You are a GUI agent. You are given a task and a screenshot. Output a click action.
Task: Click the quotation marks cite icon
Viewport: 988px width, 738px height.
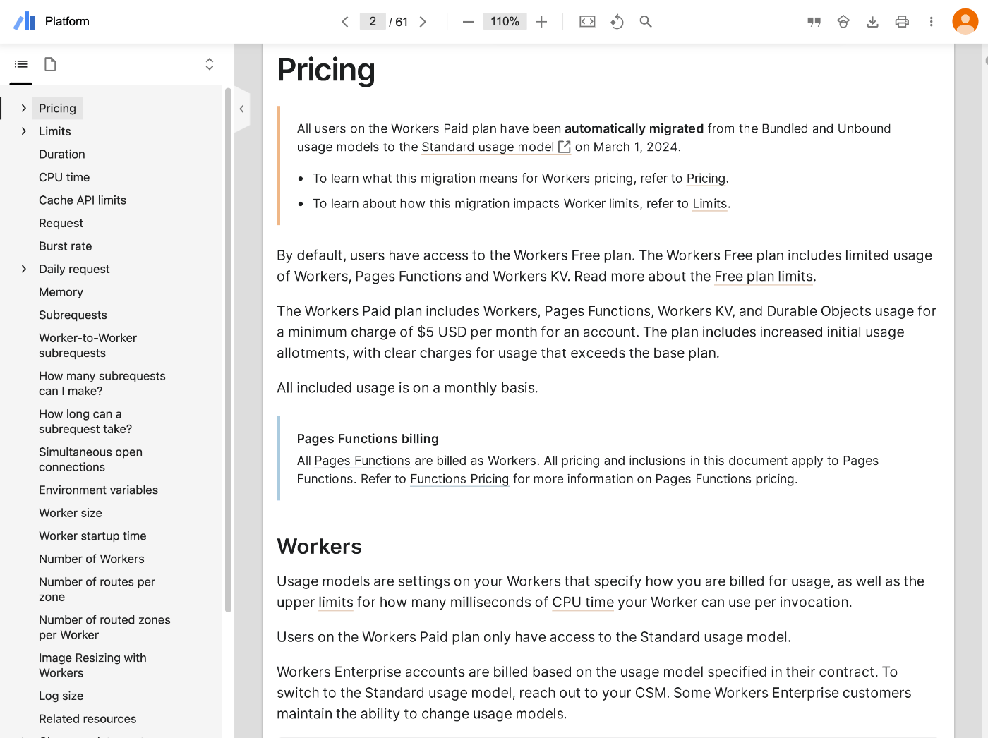(x=814, y=22)
